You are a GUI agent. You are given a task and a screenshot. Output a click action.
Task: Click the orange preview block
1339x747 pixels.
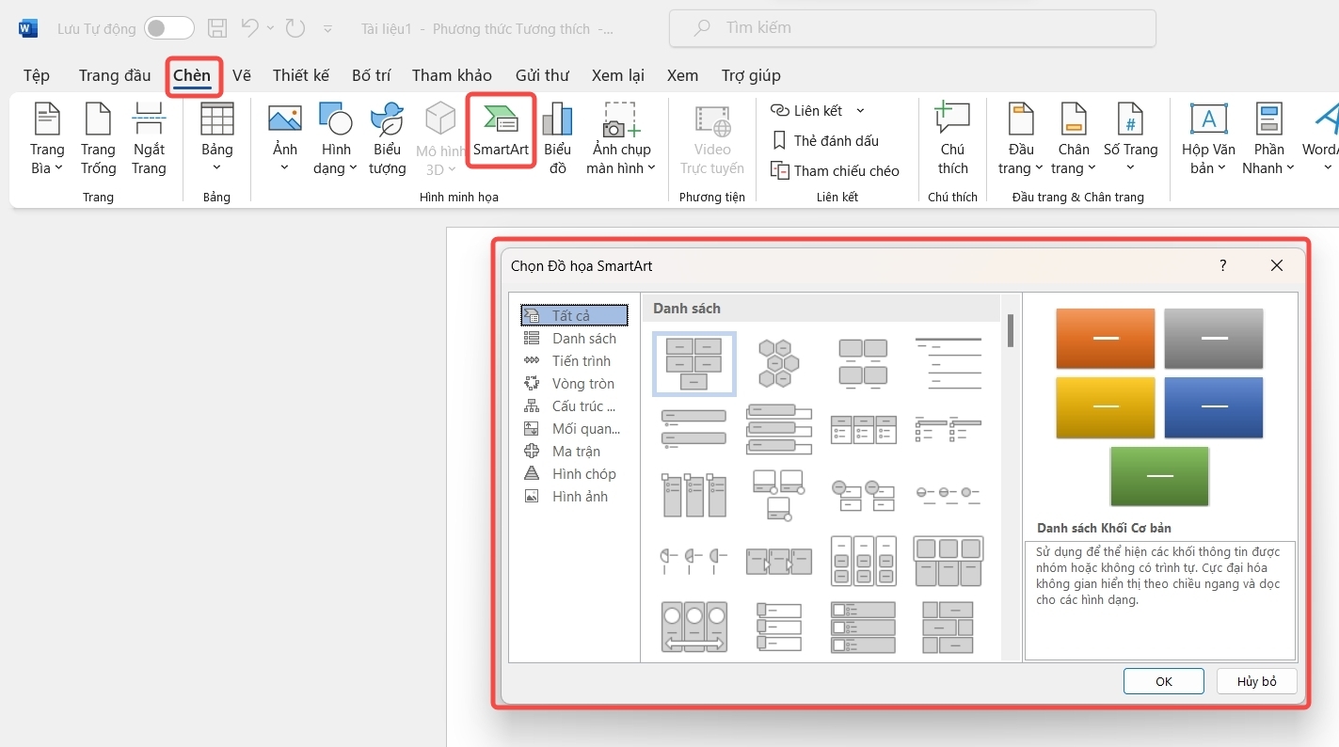(1106, 339)
